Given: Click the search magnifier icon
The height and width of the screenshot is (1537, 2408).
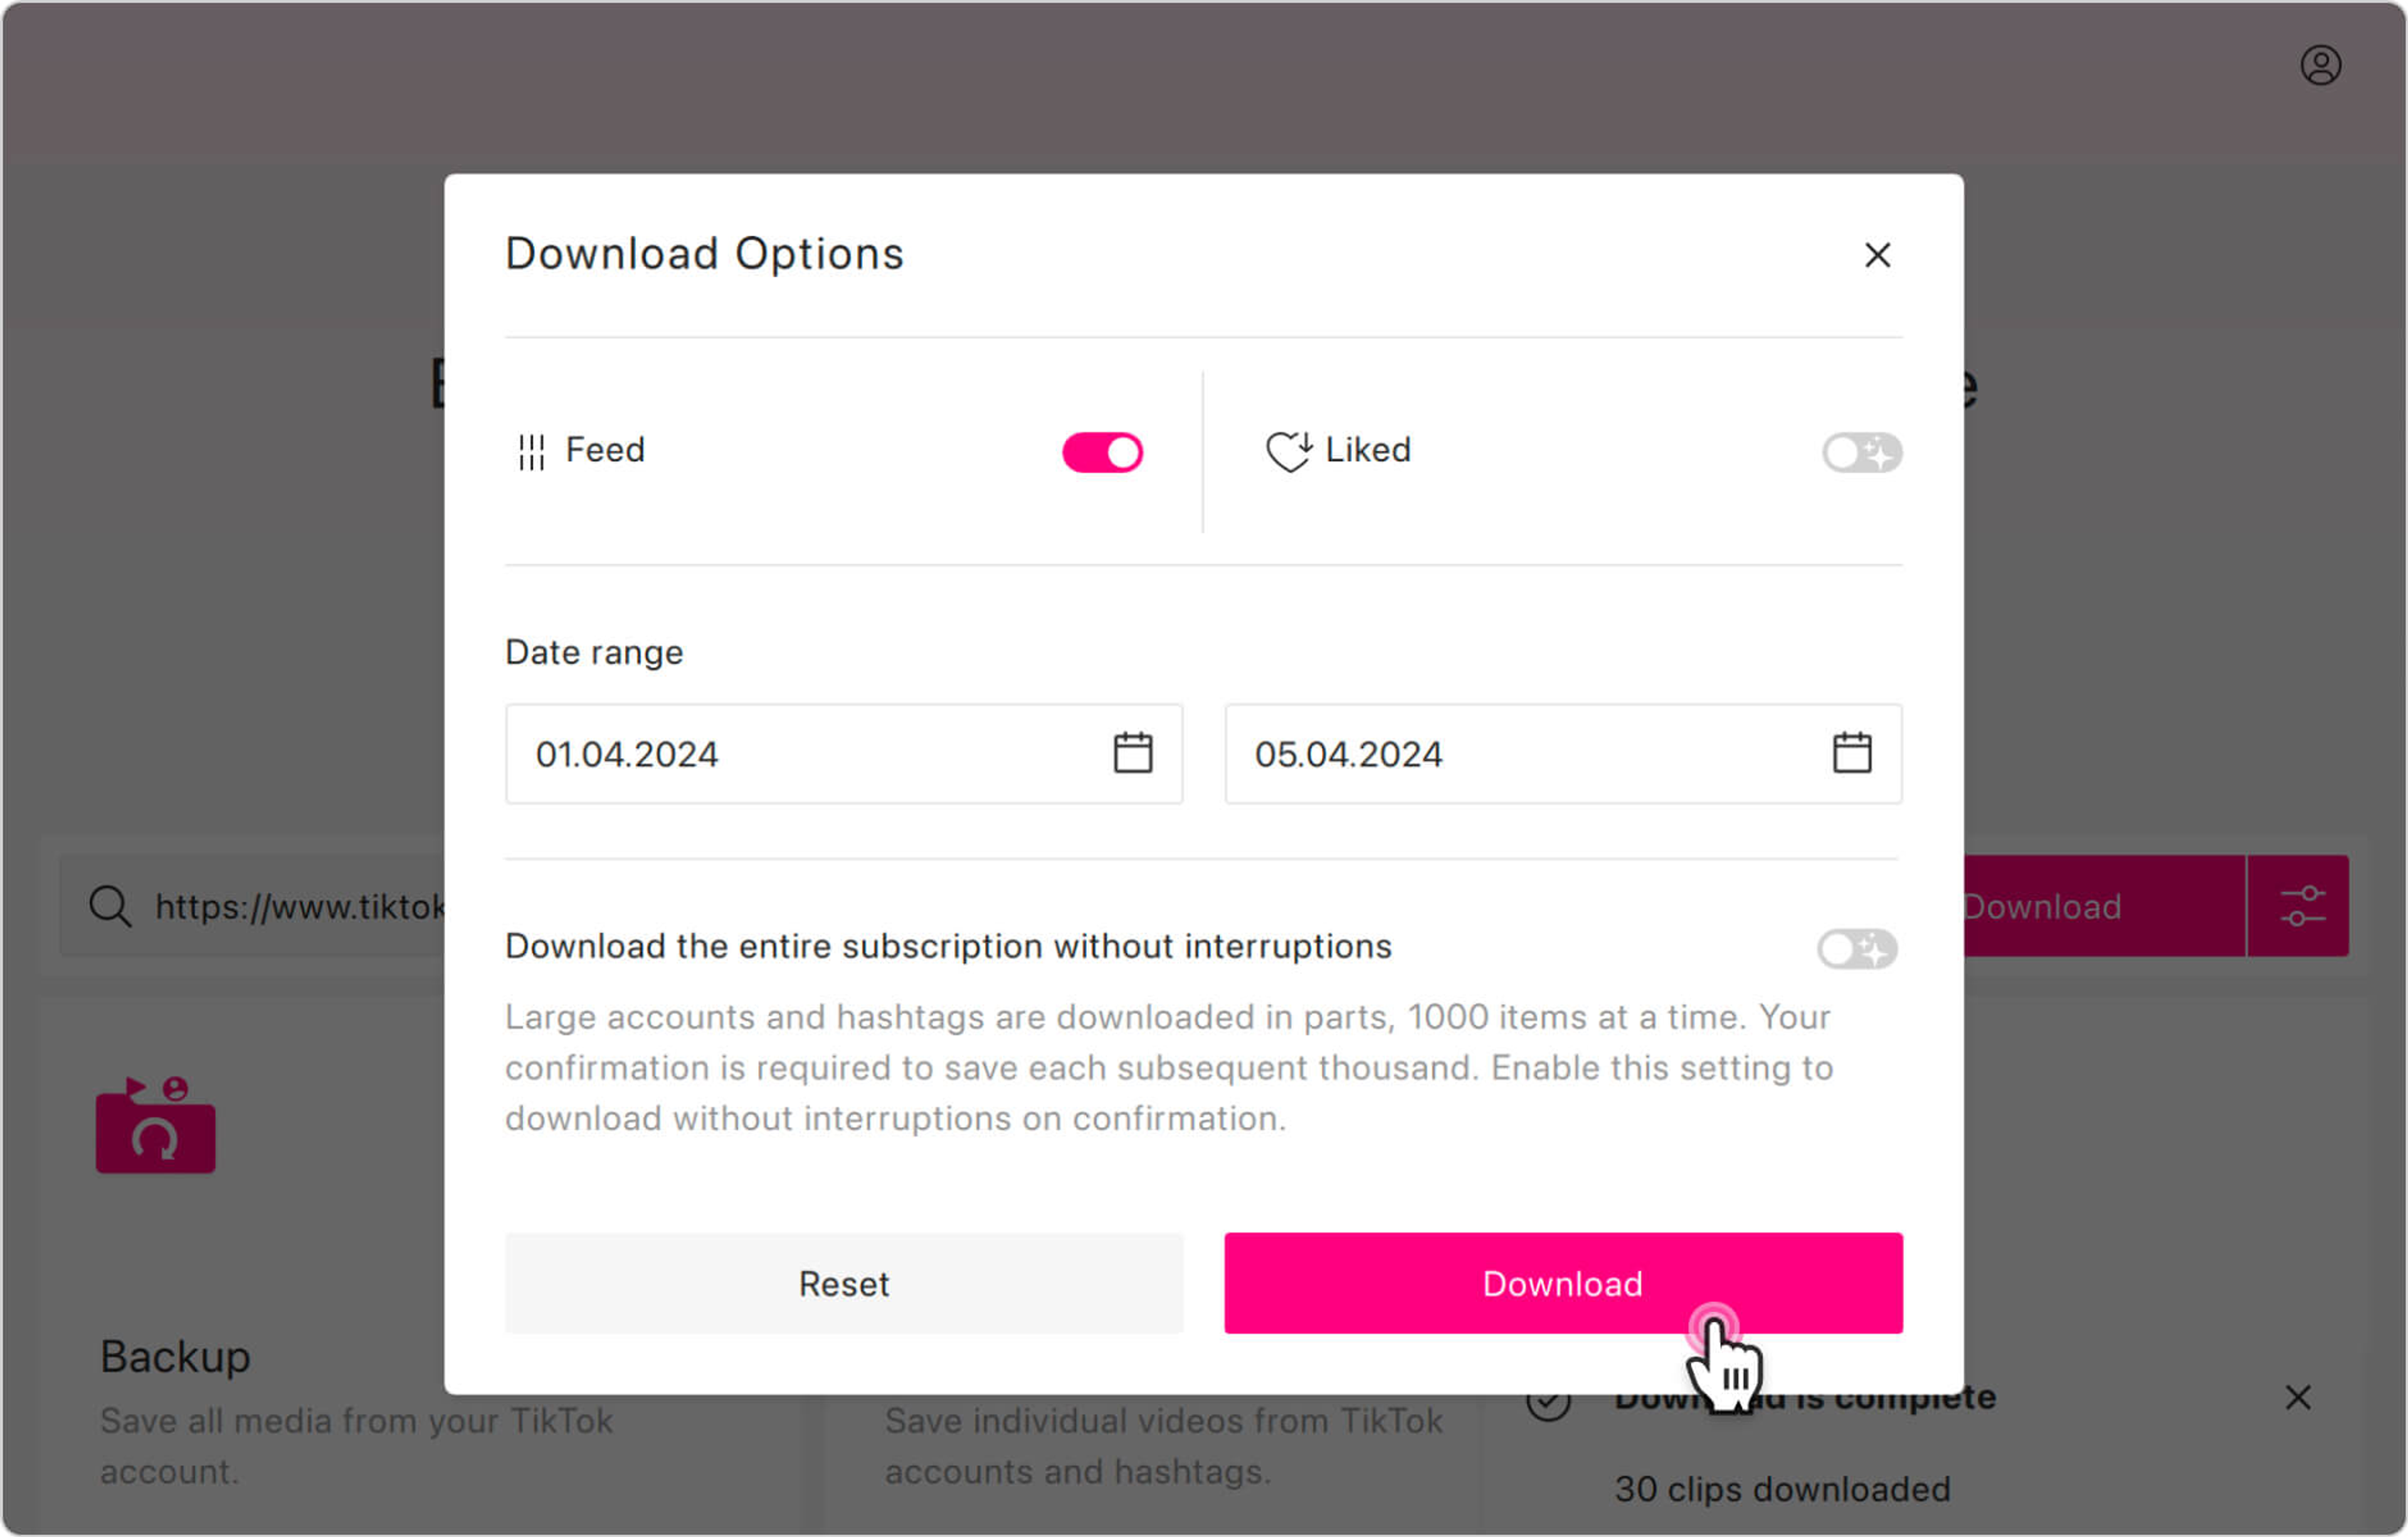Looking at the screenshot, I should [x=110, y=906].
